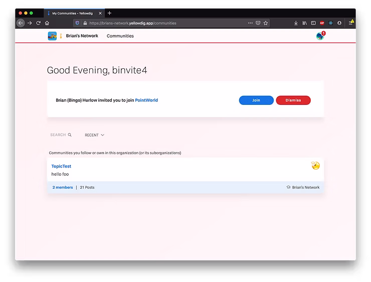
Task: Open the user avatar with notification badge
Action: (320, 36)
